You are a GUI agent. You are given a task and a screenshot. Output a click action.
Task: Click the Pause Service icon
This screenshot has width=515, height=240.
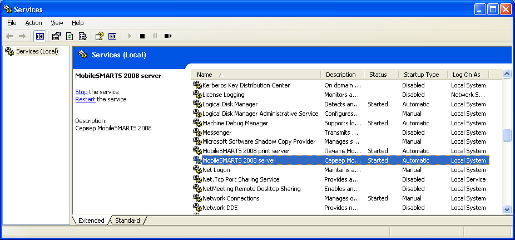[x=155, y=36]
